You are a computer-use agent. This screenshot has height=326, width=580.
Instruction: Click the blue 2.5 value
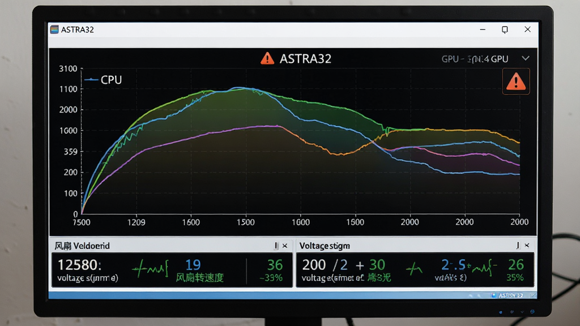(x=453, y=265)
